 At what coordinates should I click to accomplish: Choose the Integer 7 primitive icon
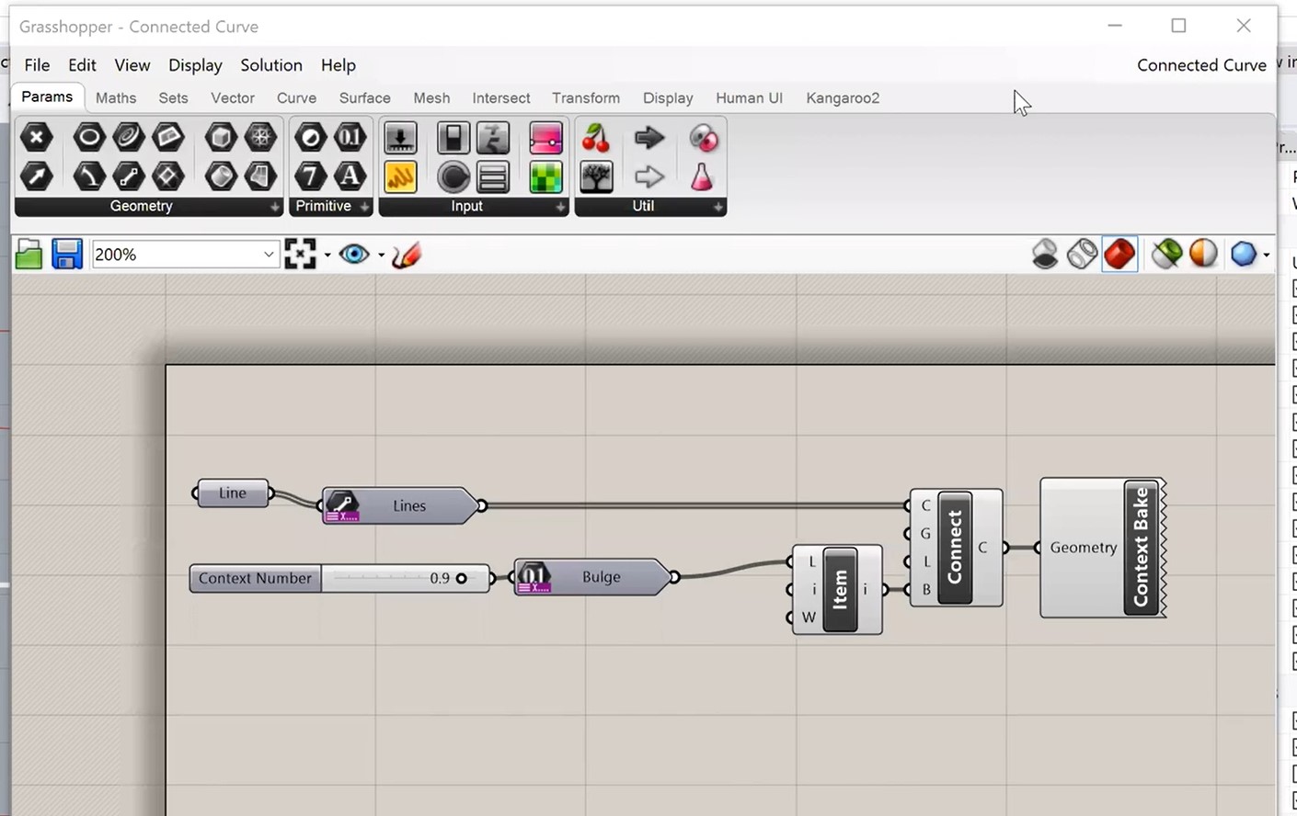tap(311, 176)
